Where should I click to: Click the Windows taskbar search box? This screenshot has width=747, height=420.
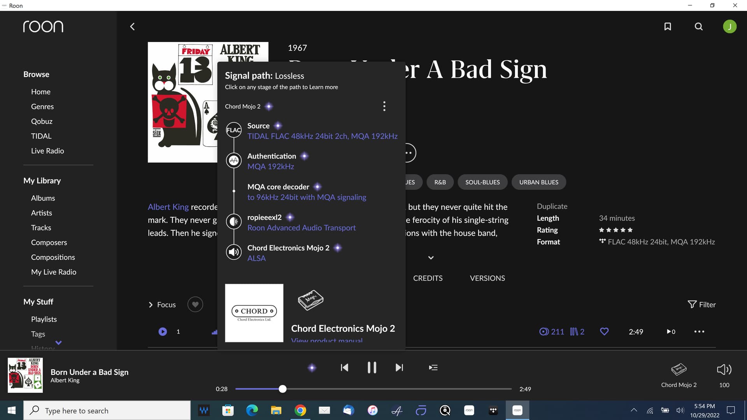pyautogui.click(x=107, y=410)
